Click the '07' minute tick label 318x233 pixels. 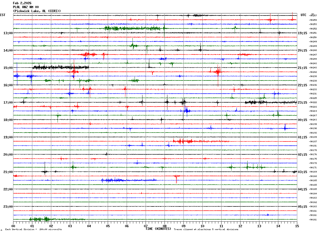(146, 226)
